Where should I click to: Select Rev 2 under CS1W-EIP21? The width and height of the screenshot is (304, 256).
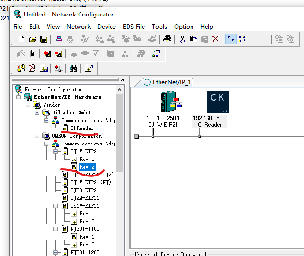pos(87,221)
